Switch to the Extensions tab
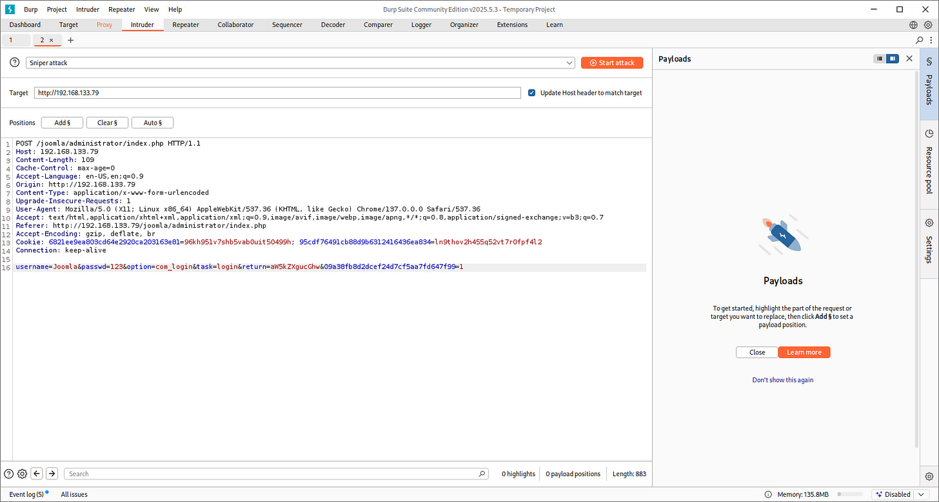Viewport: 939px width, 502px height. click(x=512, y=25)
